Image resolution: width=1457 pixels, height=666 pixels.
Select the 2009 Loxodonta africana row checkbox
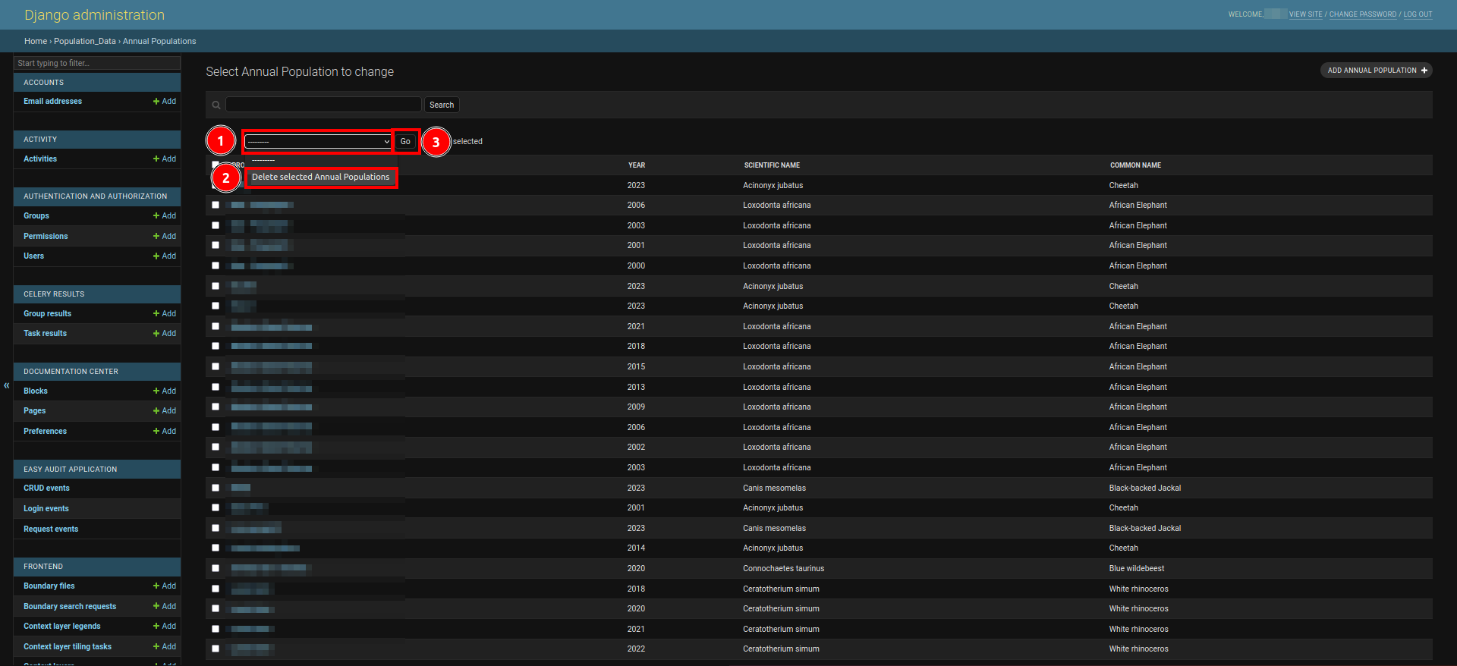point(216,407)
